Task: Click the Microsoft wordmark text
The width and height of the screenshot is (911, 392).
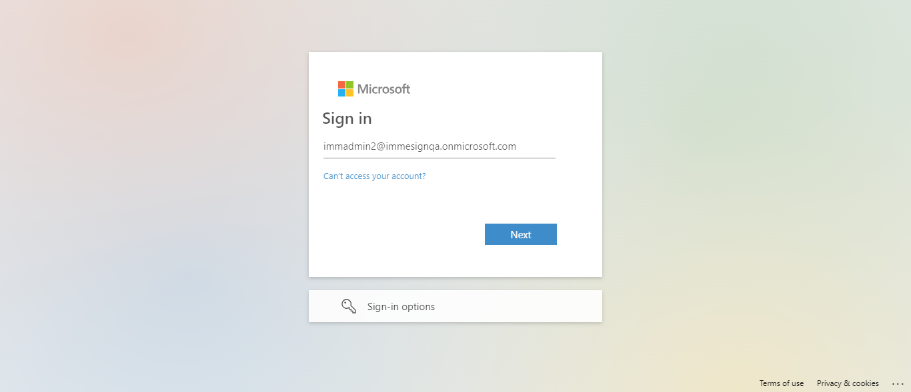Action: [384, 89]
